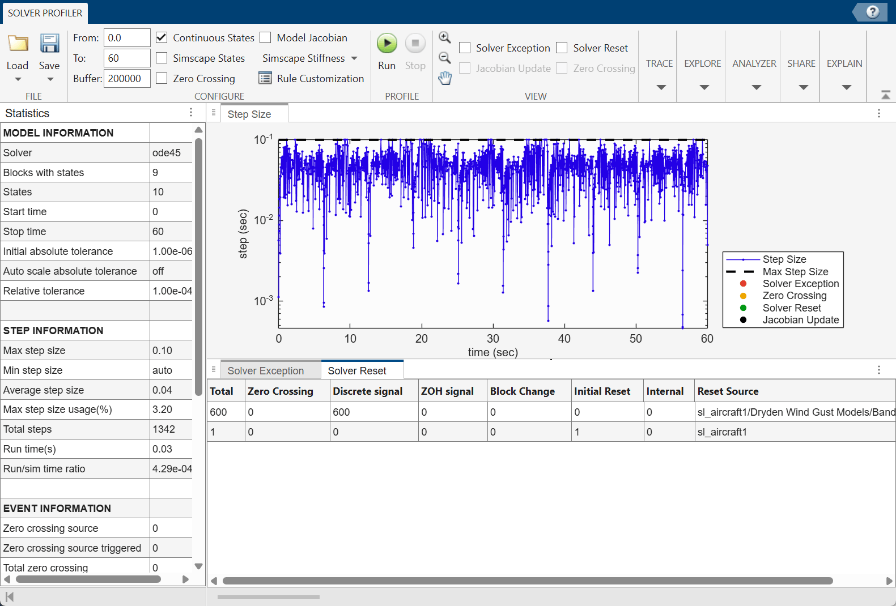Viewport: 896px width, 606px height.
Task: Click the Solver Reset green legend marker
Action: pyautogui.click(x=743, y=308)
